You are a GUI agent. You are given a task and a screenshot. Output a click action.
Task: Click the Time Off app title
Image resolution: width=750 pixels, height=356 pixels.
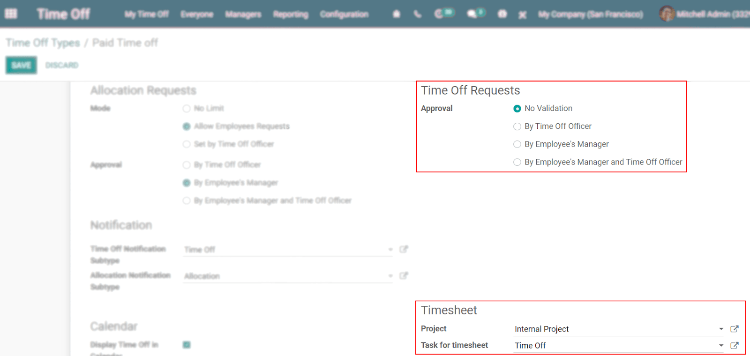point(63,14)
